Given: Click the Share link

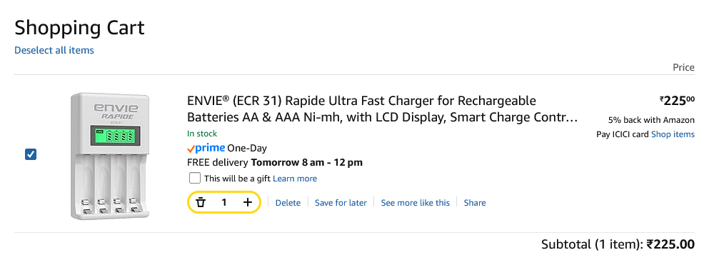Looking at the screenshot, I should pyautogui.click(x=475, y=203).
